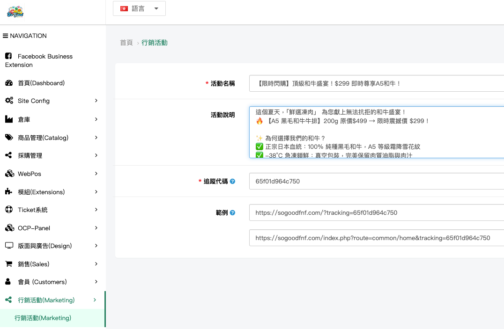Open the OCP-Panel menu entry

pos(34,227)
